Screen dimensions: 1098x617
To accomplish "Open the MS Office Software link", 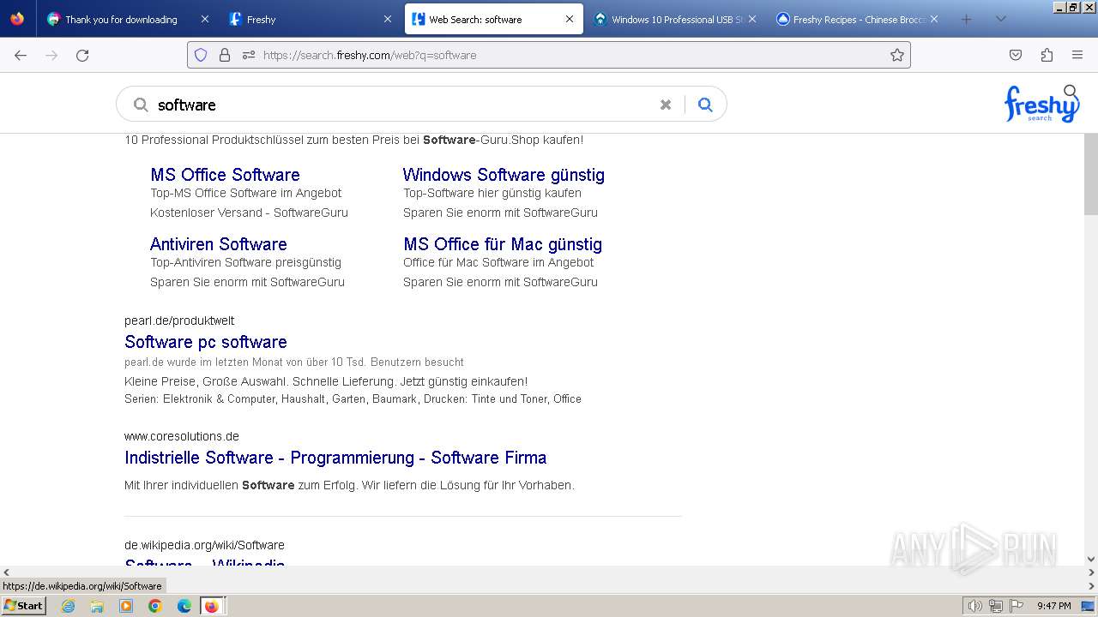I will pyautogui.click(x=225, y=175).
